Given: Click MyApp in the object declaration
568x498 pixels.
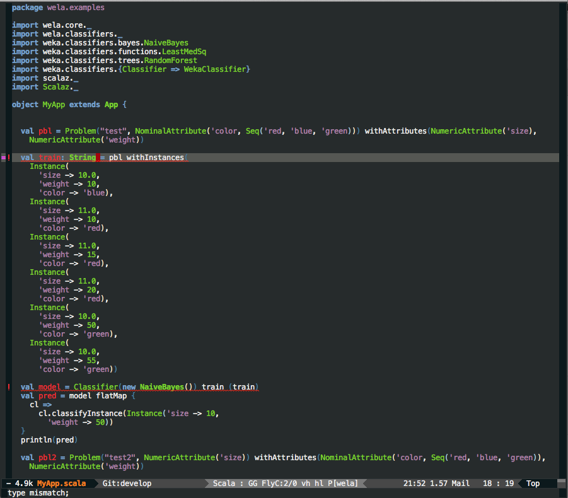Looking at the screenshot, I should coord(54,105).
